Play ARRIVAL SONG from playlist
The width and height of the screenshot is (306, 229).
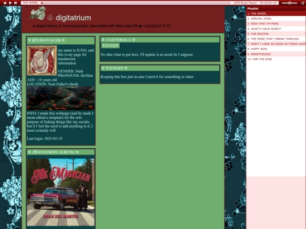(276, 19)
